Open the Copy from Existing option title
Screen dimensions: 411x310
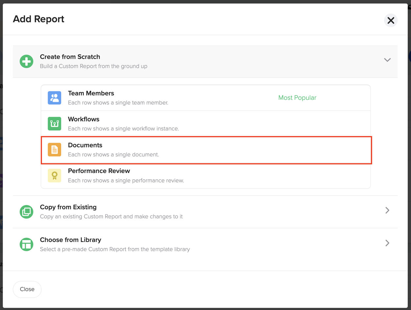[68, 207]
